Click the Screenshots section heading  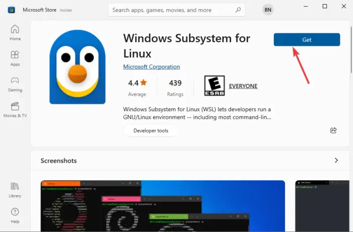58,161
